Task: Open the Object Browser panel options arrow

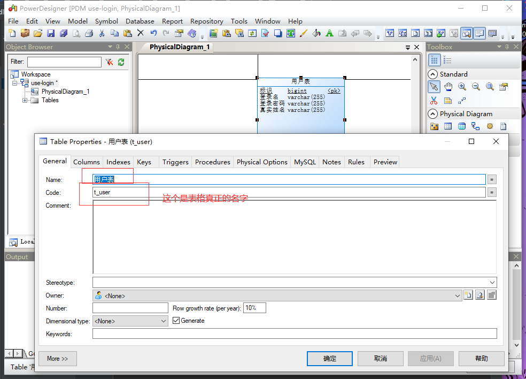Action: tap(110, 47)
